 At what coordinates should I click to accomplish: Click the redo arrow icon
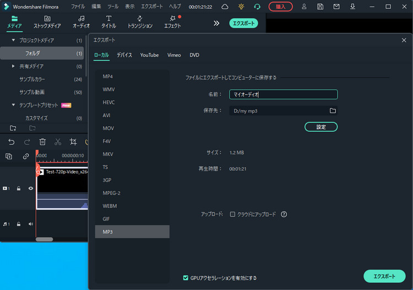pyautogui.click(x=27, y=142)
